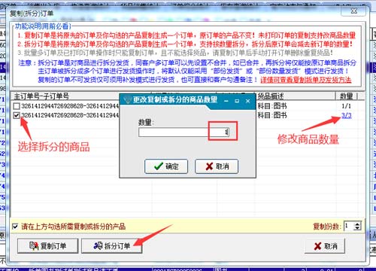Click the 1/1 quantity cell
The height and width of the screenshot is (271, 376).
coord(347,106)
